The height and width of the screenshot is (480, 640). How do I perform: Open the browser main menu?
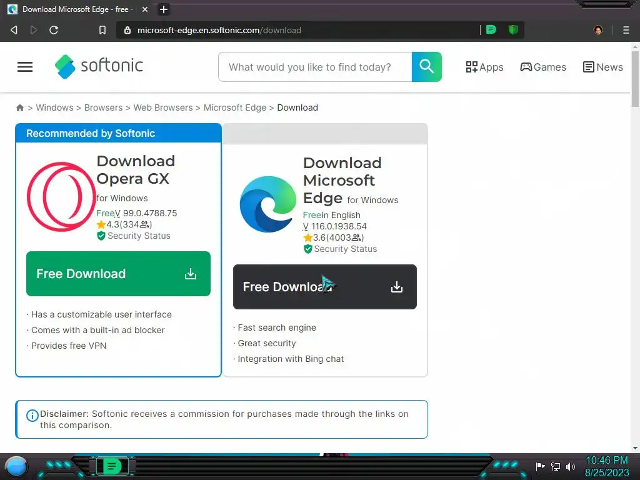626,30
